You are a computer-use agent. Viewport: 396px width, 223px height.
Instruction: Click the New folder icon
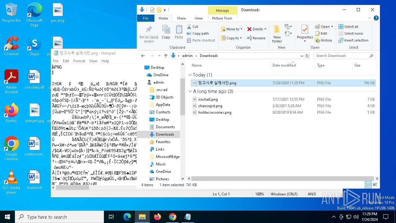point(277,34)
